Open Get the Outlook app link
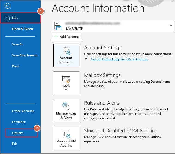Image resolution: width=175 pixels, height=154 pixels. tap(119, 59)
